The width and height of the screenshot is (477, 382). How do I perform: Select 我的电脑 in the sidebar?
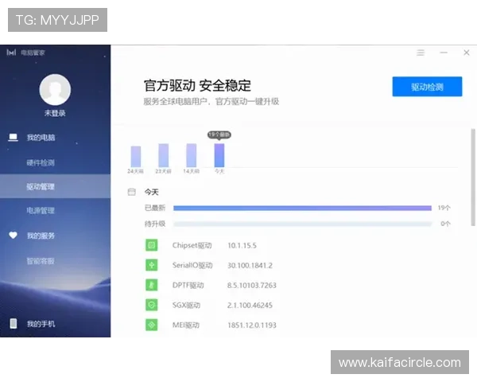[41, 138]
